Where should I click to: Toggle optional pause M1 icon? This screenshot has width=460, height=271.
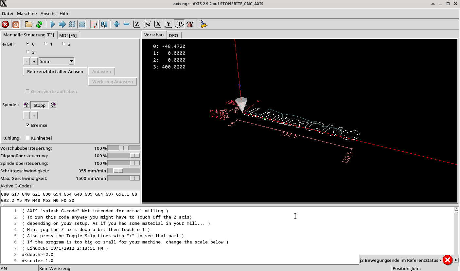click(x=104, y=24)
